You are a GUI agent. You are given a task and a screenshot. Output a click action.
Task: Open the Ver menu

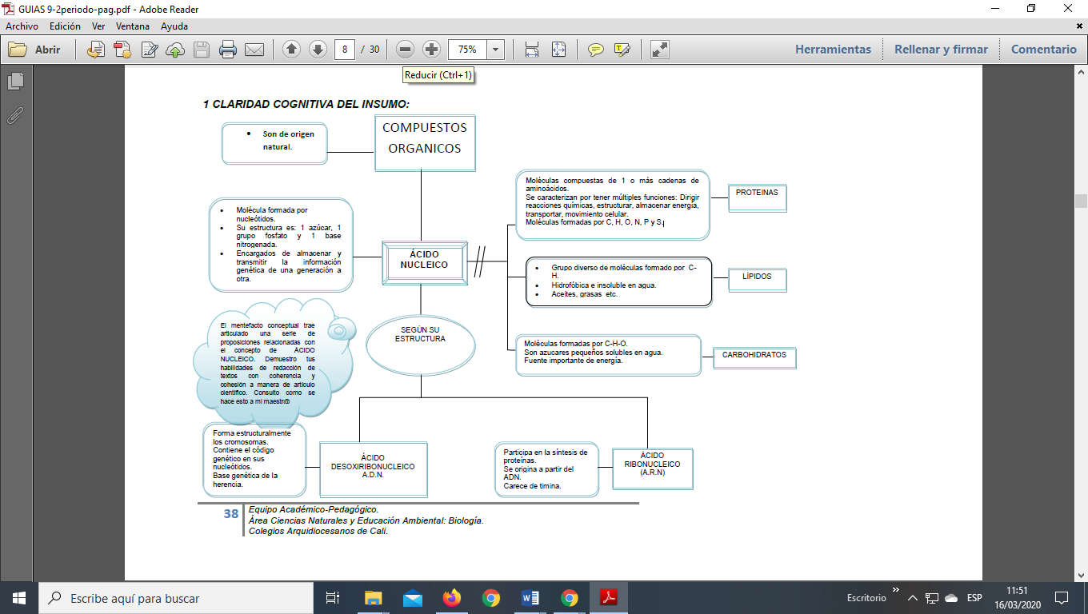point(98,26)
